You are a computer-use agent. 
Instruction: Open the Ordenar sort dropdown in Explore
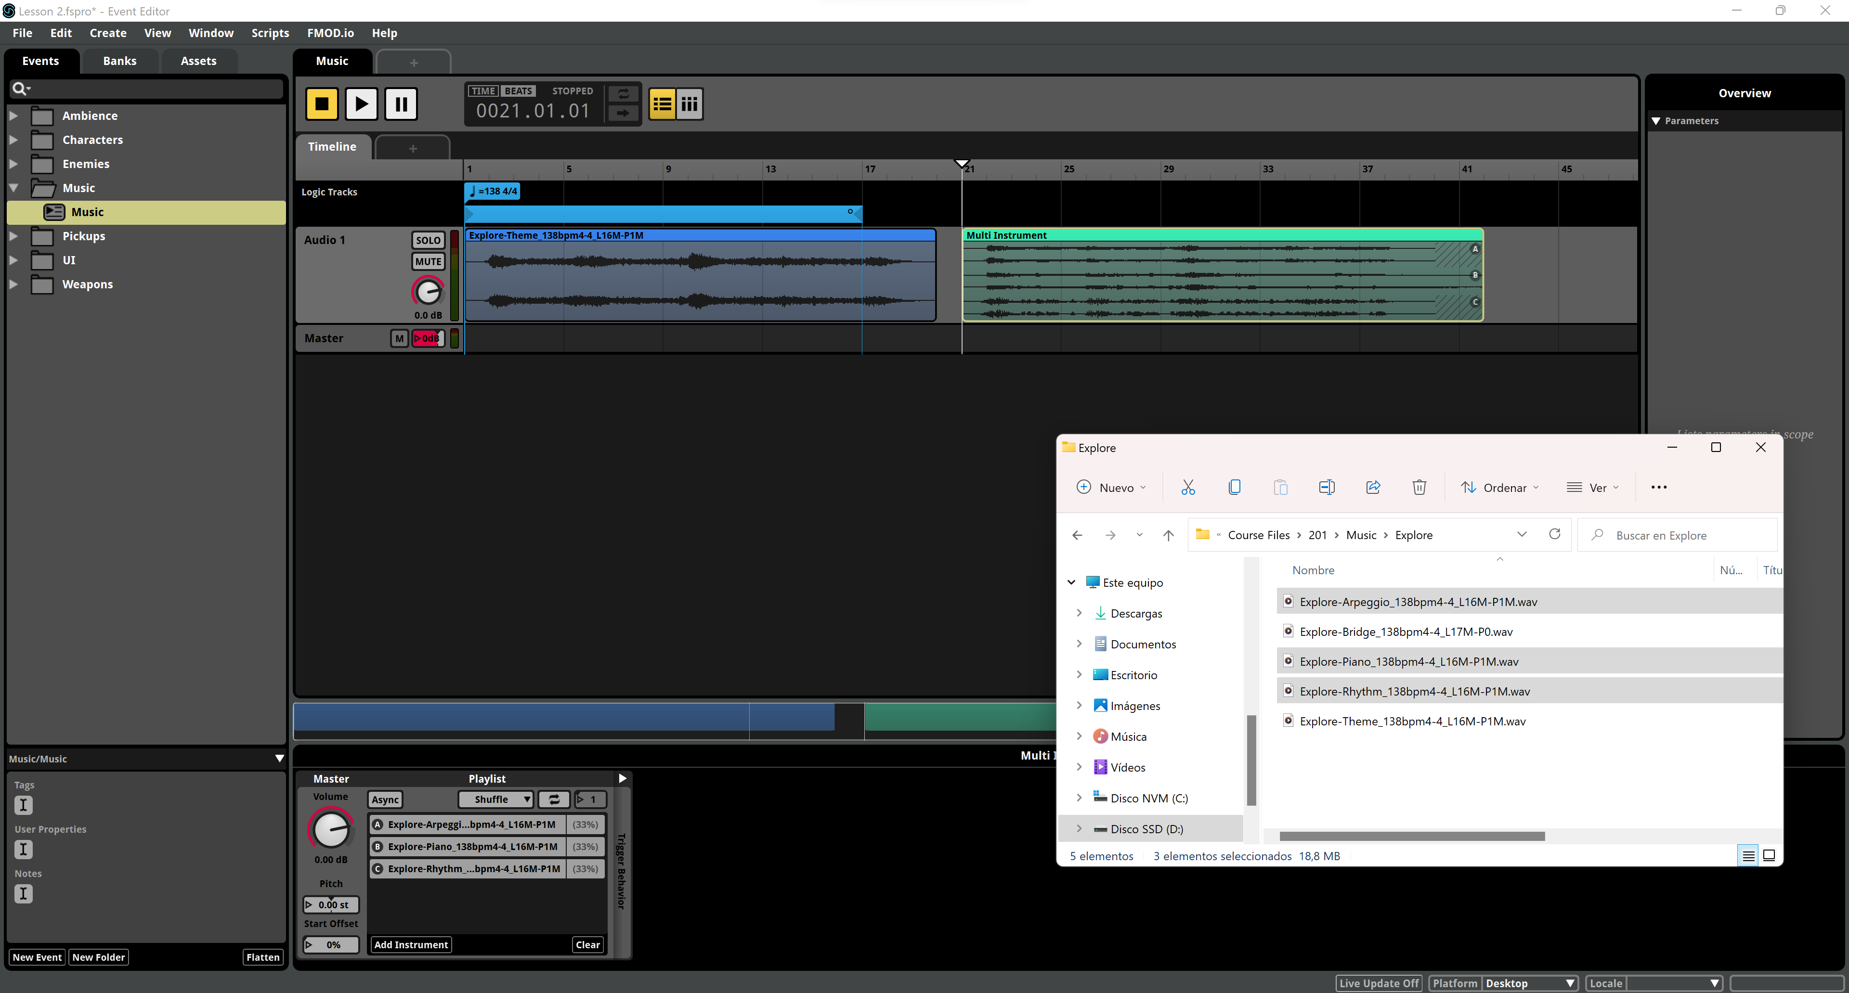[1500, 487]
